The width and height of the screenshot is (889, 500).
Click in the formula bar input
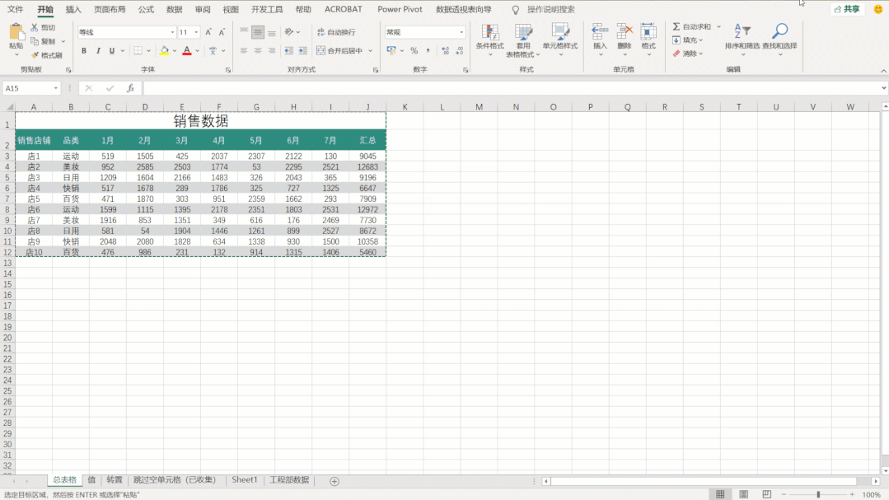(512, 88)
